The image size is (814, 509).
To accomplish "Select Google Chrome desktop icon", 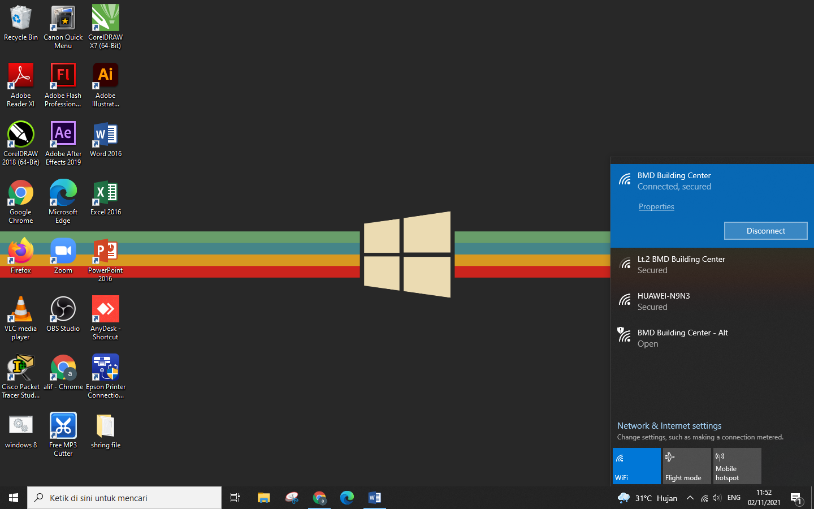I will pyautogui.click(x=21, y=202).
